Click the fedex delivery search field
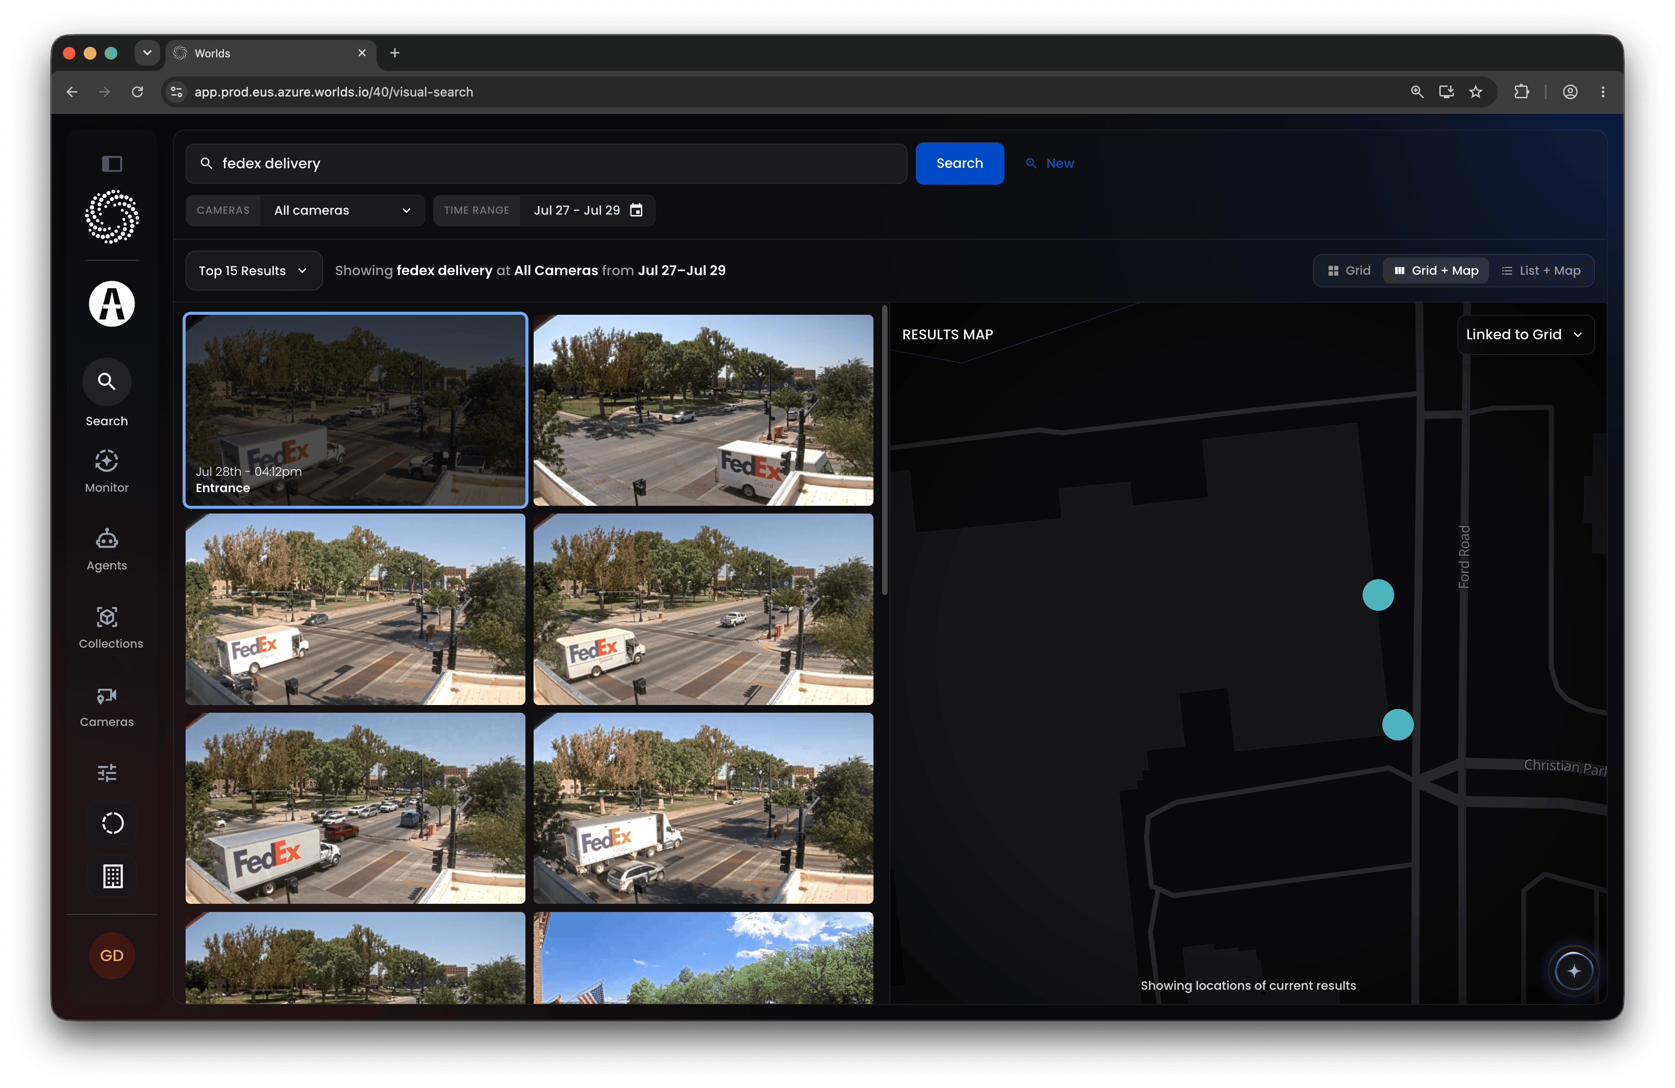This screenshot has width=1675, height=1088. point(546,163)
